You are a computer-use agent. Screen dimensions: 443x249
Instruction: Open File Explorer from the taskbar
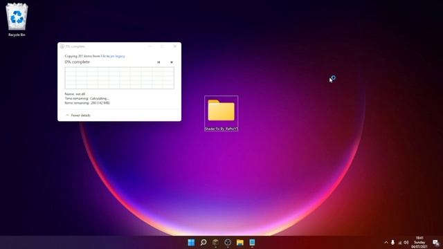(240, 243)
